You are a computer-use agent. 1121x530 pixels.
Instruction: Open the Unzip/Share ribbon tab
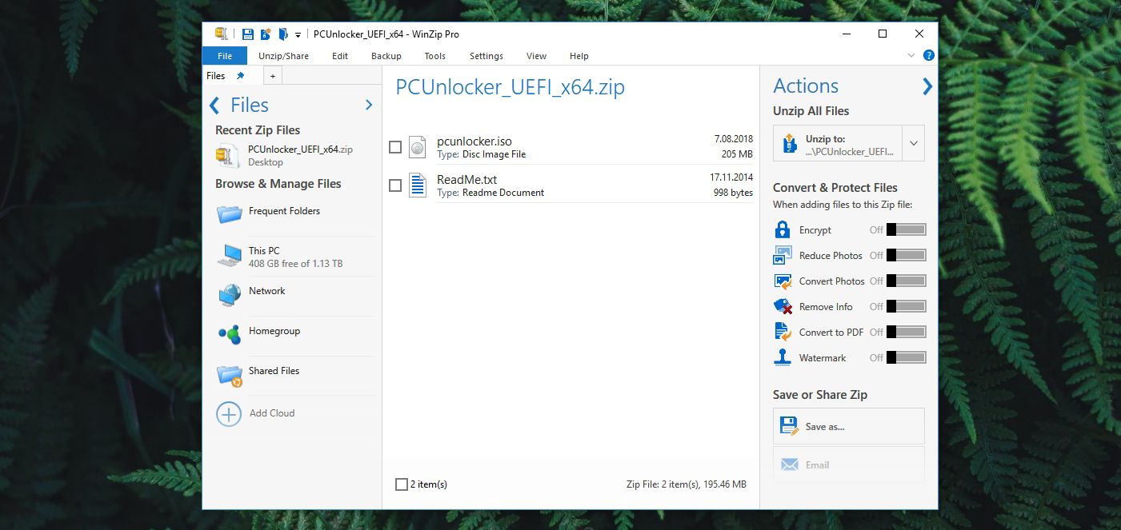[x=283, y=56]
